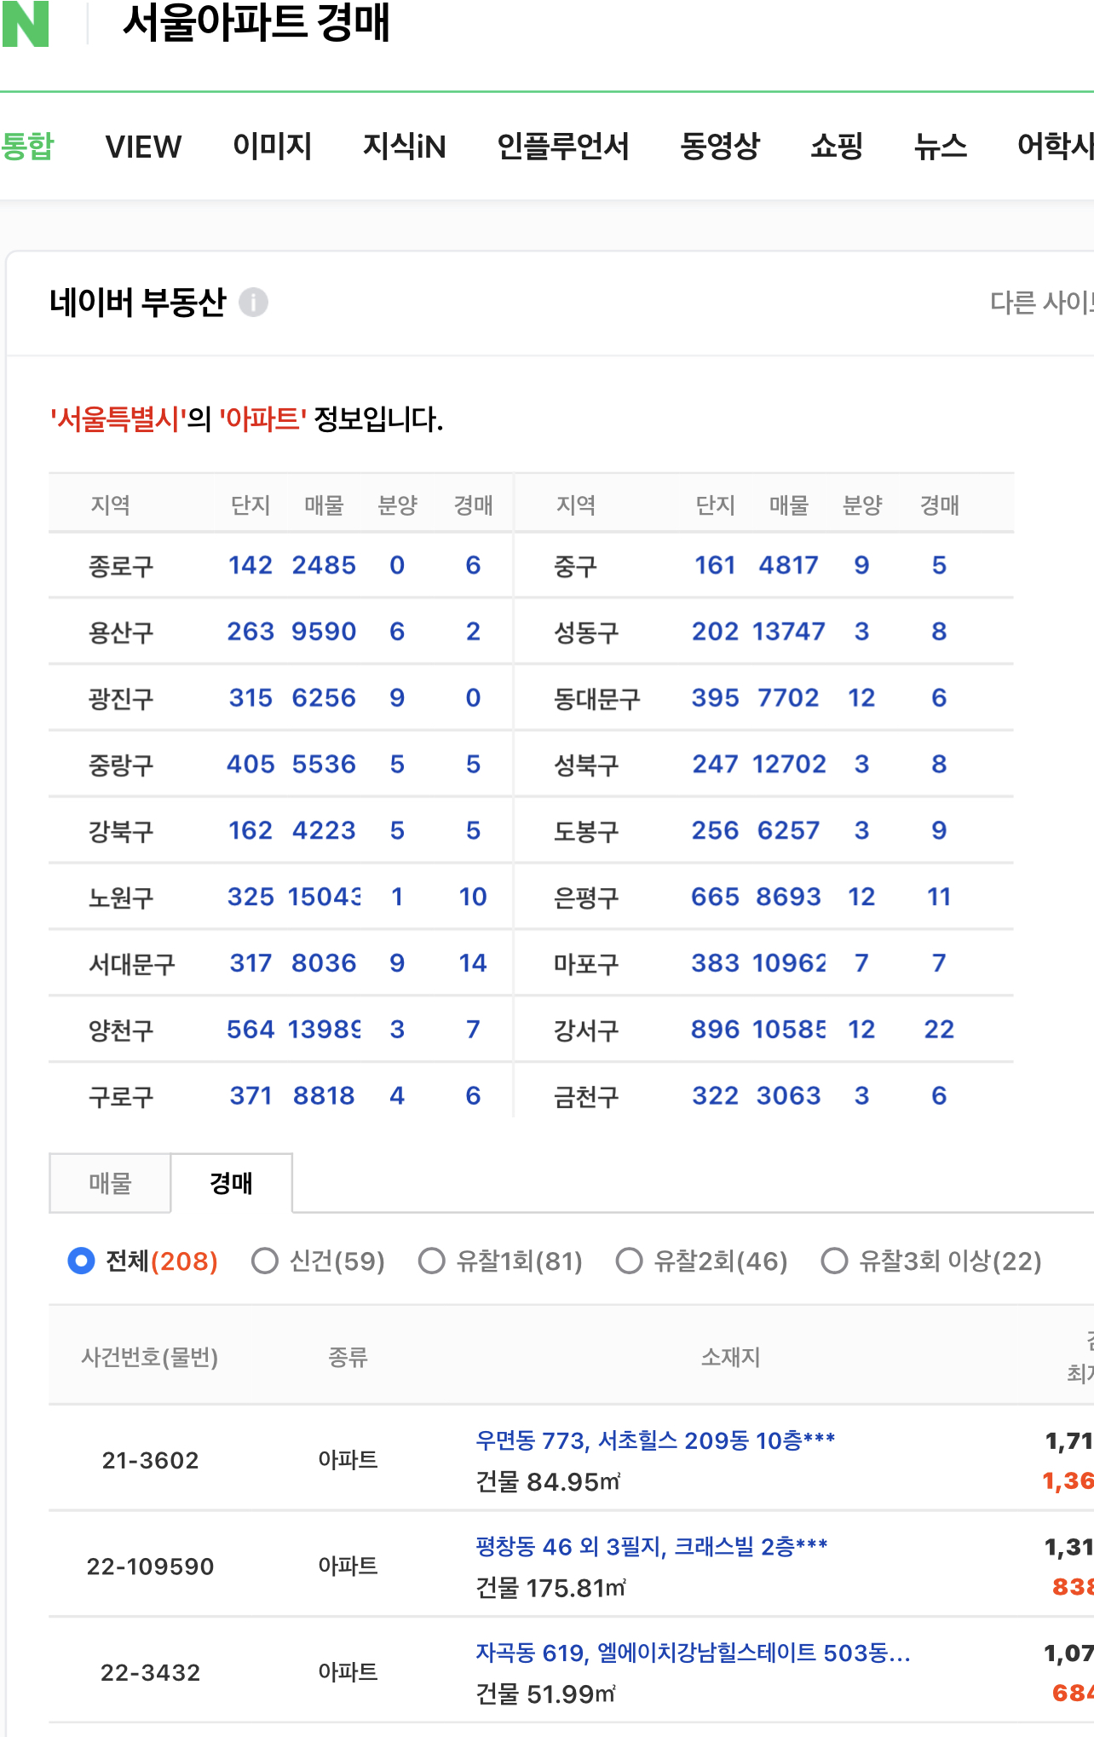Click 마포구 complex count 383

tap(715, 963)
